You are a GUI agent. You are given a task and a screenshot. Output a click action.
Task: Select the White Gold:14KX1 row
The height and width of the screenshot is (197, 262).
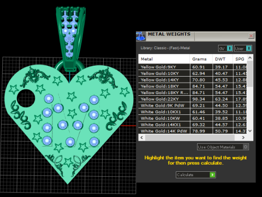click(193, 125)
